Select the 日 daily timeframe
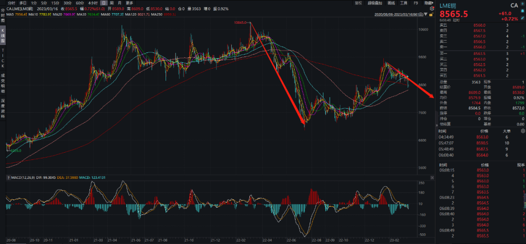526x244 pixels. point(104,3)
